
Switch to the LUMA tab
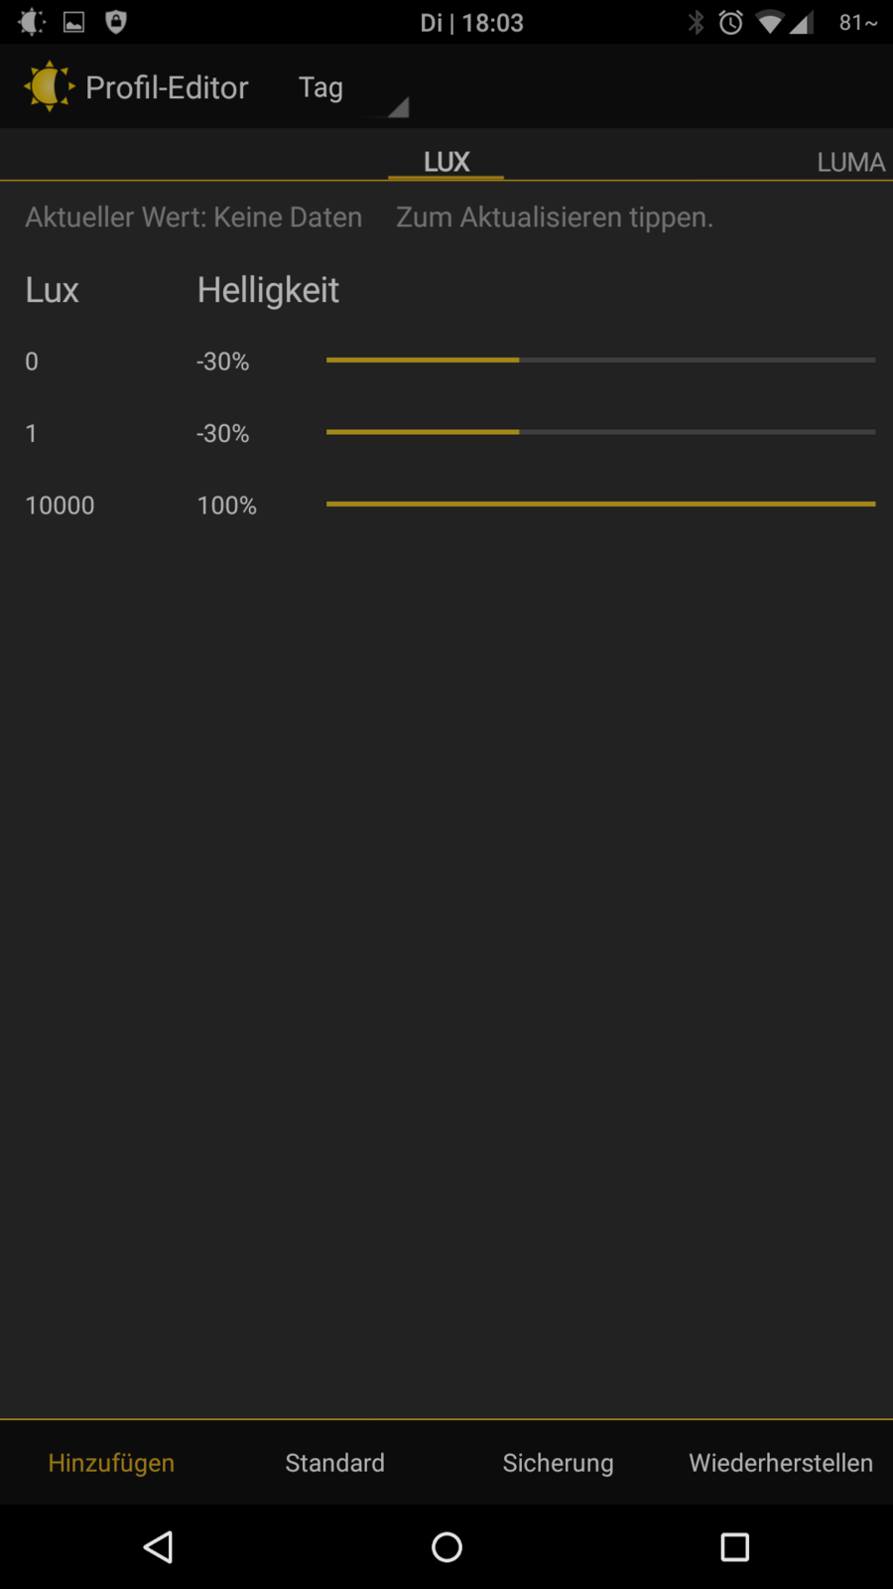point(850,162)
